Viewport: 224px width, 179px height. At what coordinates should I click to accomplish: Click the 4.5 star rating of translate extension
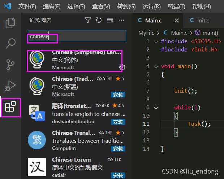point(118,105)
